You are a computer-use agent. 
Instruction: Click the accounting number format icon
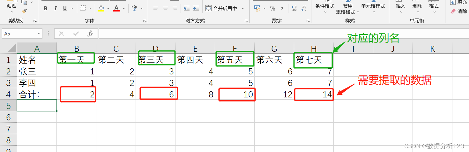tap(257, 9)
